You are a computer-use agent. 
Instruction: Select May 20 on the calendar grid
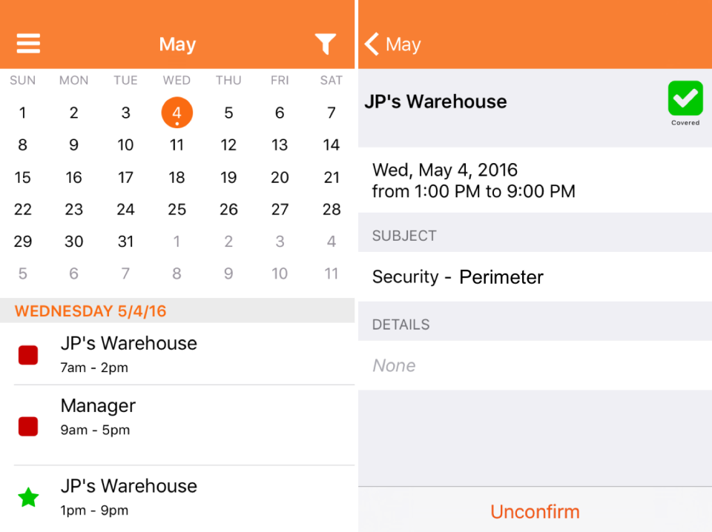(x=280, y=177)
